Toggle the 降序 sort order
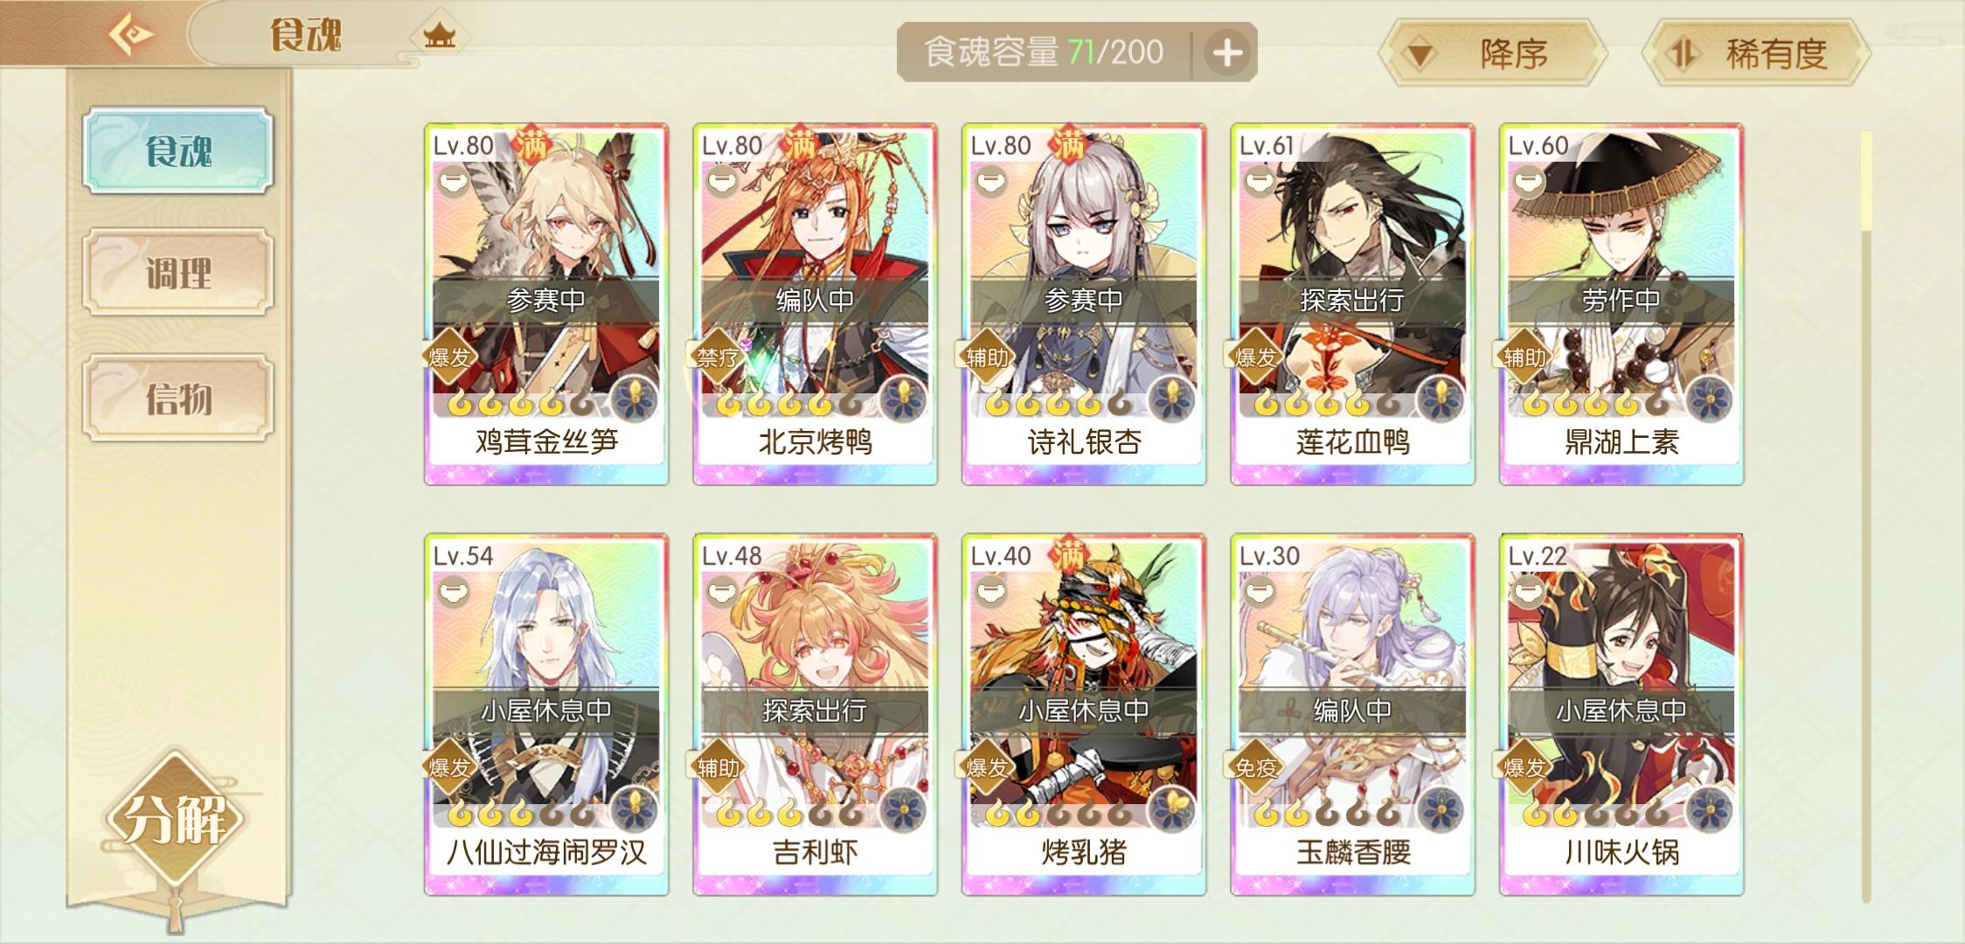The image size is (1965, 944). (x=1492, y=54)
